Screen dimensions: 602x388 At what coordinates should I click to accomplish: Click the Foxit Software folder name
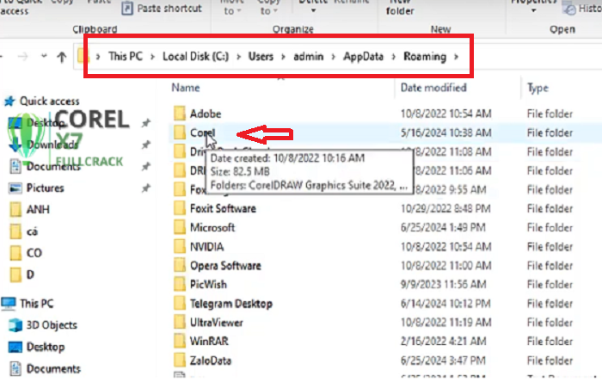tap(223, 208)
